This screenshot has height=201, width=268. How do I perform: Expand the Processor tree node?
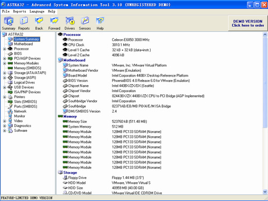5,49
